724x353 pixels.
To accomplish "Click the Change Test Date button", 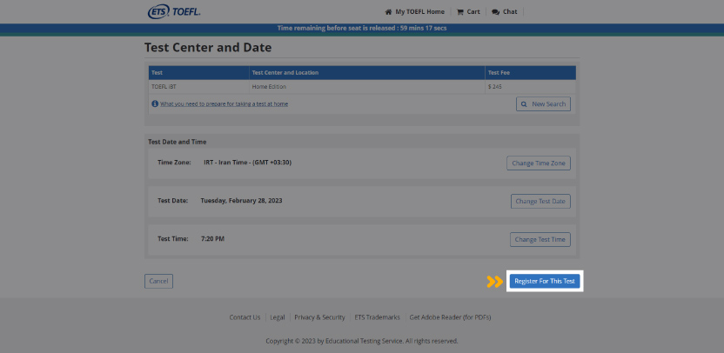I will click(x=540, y=201).
